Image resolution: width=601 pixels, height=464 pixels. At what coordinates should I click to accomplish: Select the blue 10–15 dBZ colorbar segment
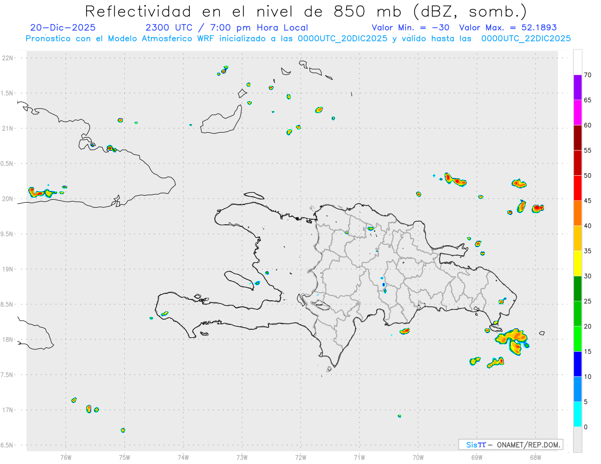pyautogui.click(x=577, y=364)
